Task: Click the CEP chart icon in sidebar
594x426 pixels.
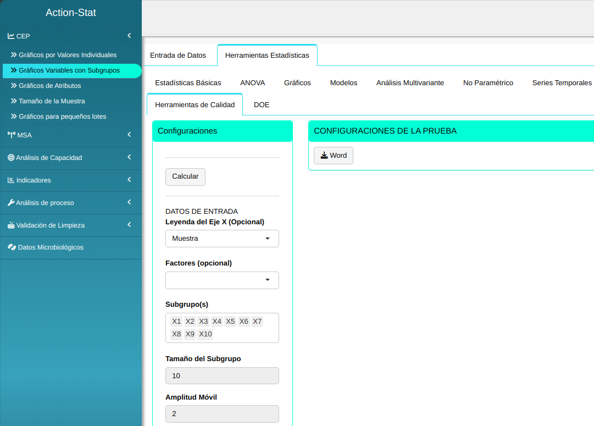Action: (x=11, y=36)
